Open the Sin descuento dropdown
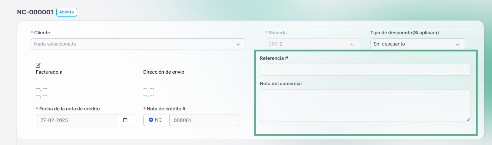492x145 pixels. 418,44
